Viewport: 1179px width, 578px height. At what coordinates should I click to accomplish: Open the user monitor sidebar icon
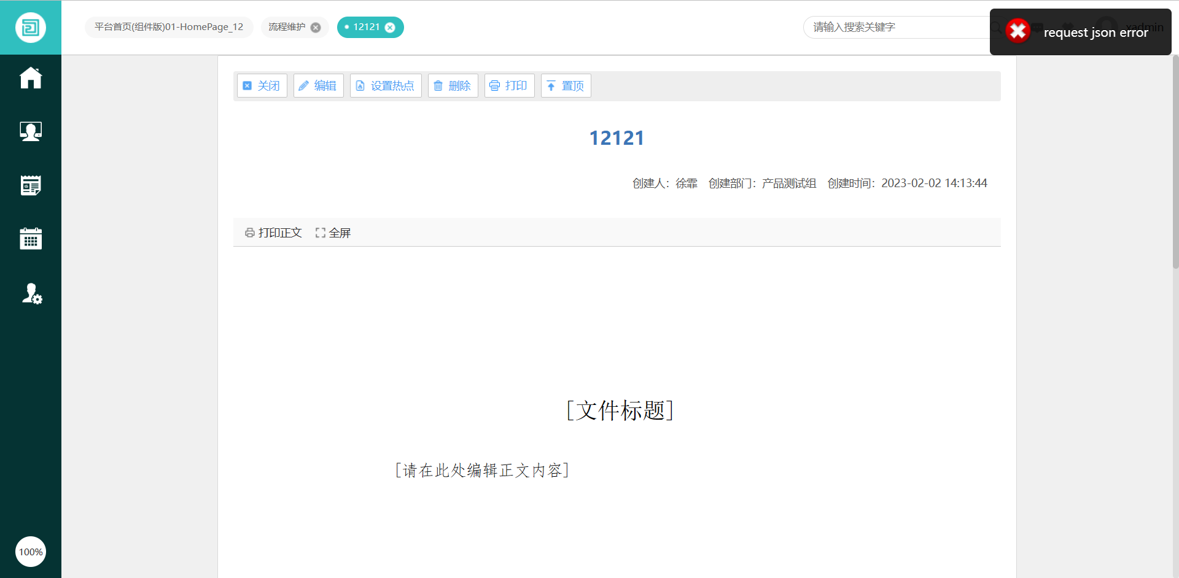[31, 131]
